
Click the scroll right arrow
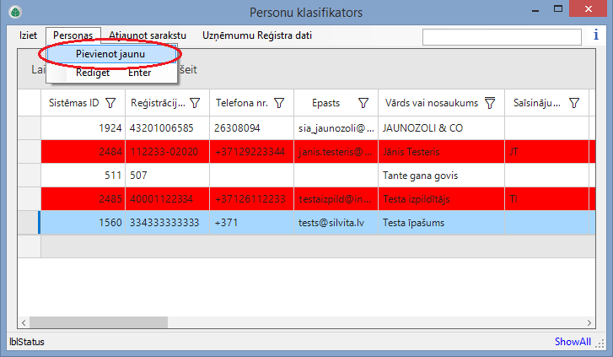click(x=589, y=322)
